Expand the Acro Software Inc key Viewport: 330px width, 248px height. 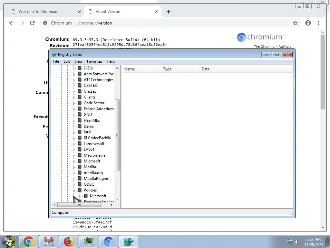coord(74,74)
